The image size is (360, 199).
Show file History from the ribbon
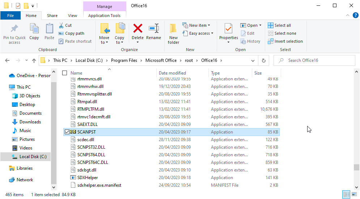tap(250, 41)
